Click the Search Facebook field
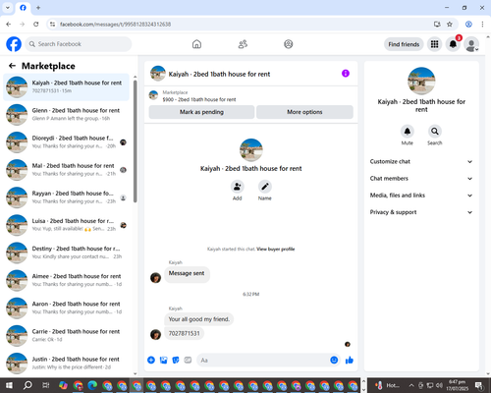Image resolution: width=491 pixels, height=393 pixels. click(x=79, y=44)
